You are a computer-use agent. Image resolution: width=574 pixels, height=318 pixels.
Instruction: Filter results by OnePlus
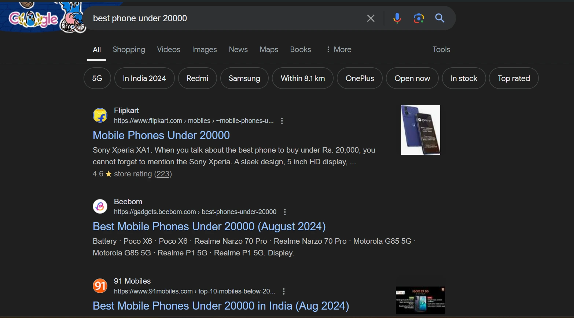360,78
